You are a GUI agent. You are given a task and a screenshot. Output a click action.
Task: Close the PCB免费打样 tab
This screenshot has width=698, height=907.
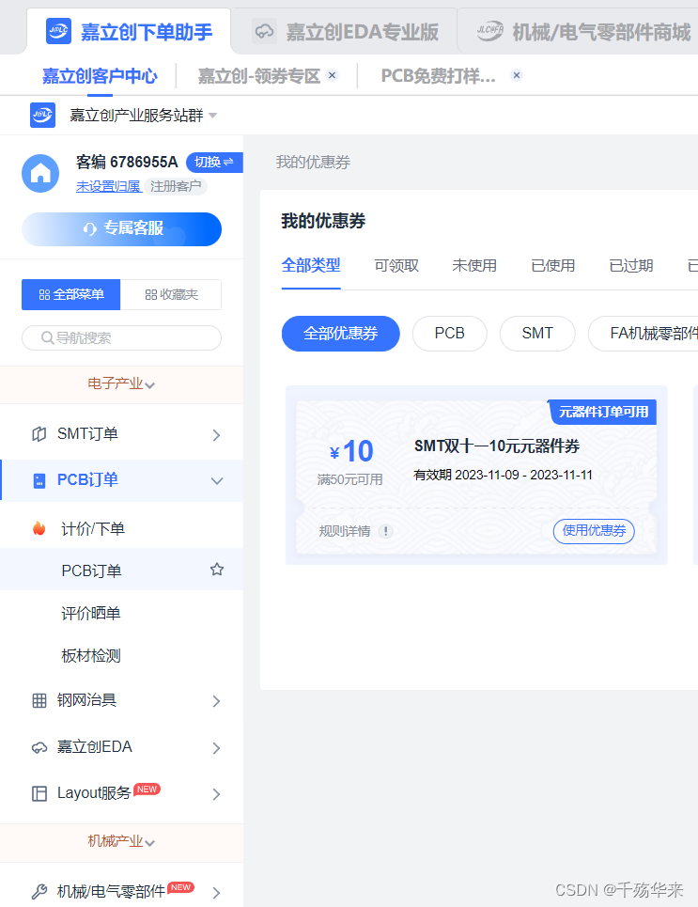tap(517, 75)
